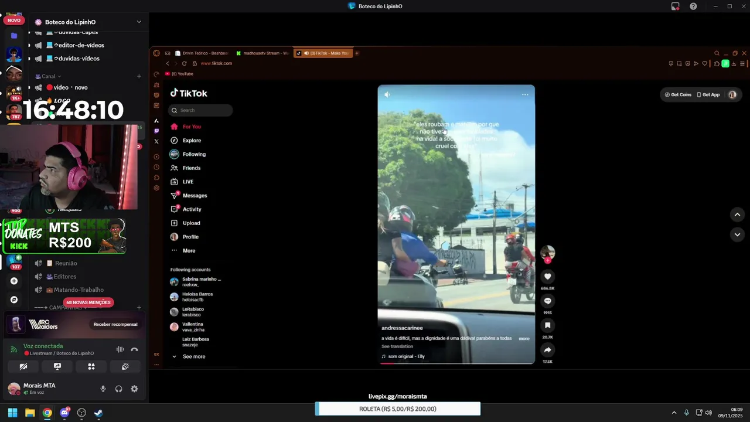Add a channel to Canal category
Screen dimensions: 750x422
(x=139, y=76)
